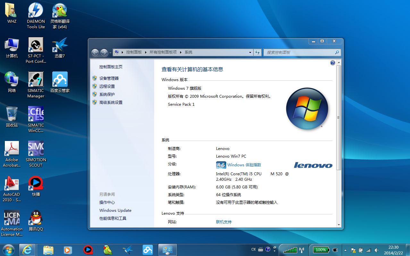Image resolution: width=410 pixels, height=256 pixels.
Task: Launch SIMATIC Manager shortcut
Action: (x=36, y=85)
